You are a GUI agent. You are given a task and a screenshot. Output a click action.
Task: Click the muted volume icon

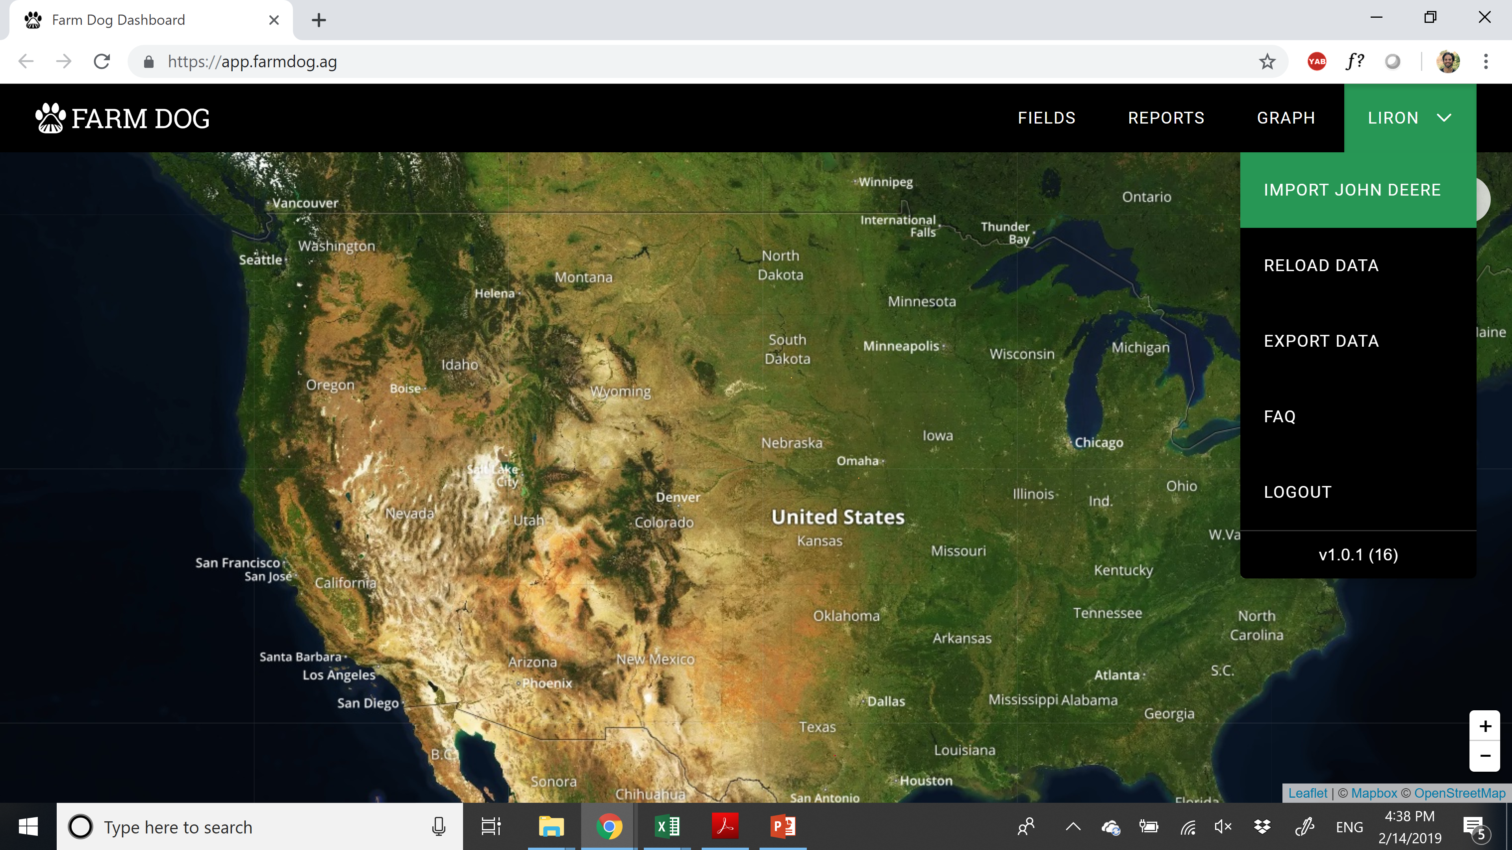point(1223,826)
